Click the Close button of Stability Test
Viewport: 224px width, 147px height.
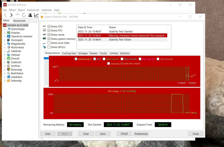coord(196,134)
